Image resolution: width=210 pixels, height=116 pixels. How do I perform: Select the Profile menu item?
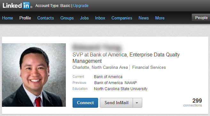25,18
